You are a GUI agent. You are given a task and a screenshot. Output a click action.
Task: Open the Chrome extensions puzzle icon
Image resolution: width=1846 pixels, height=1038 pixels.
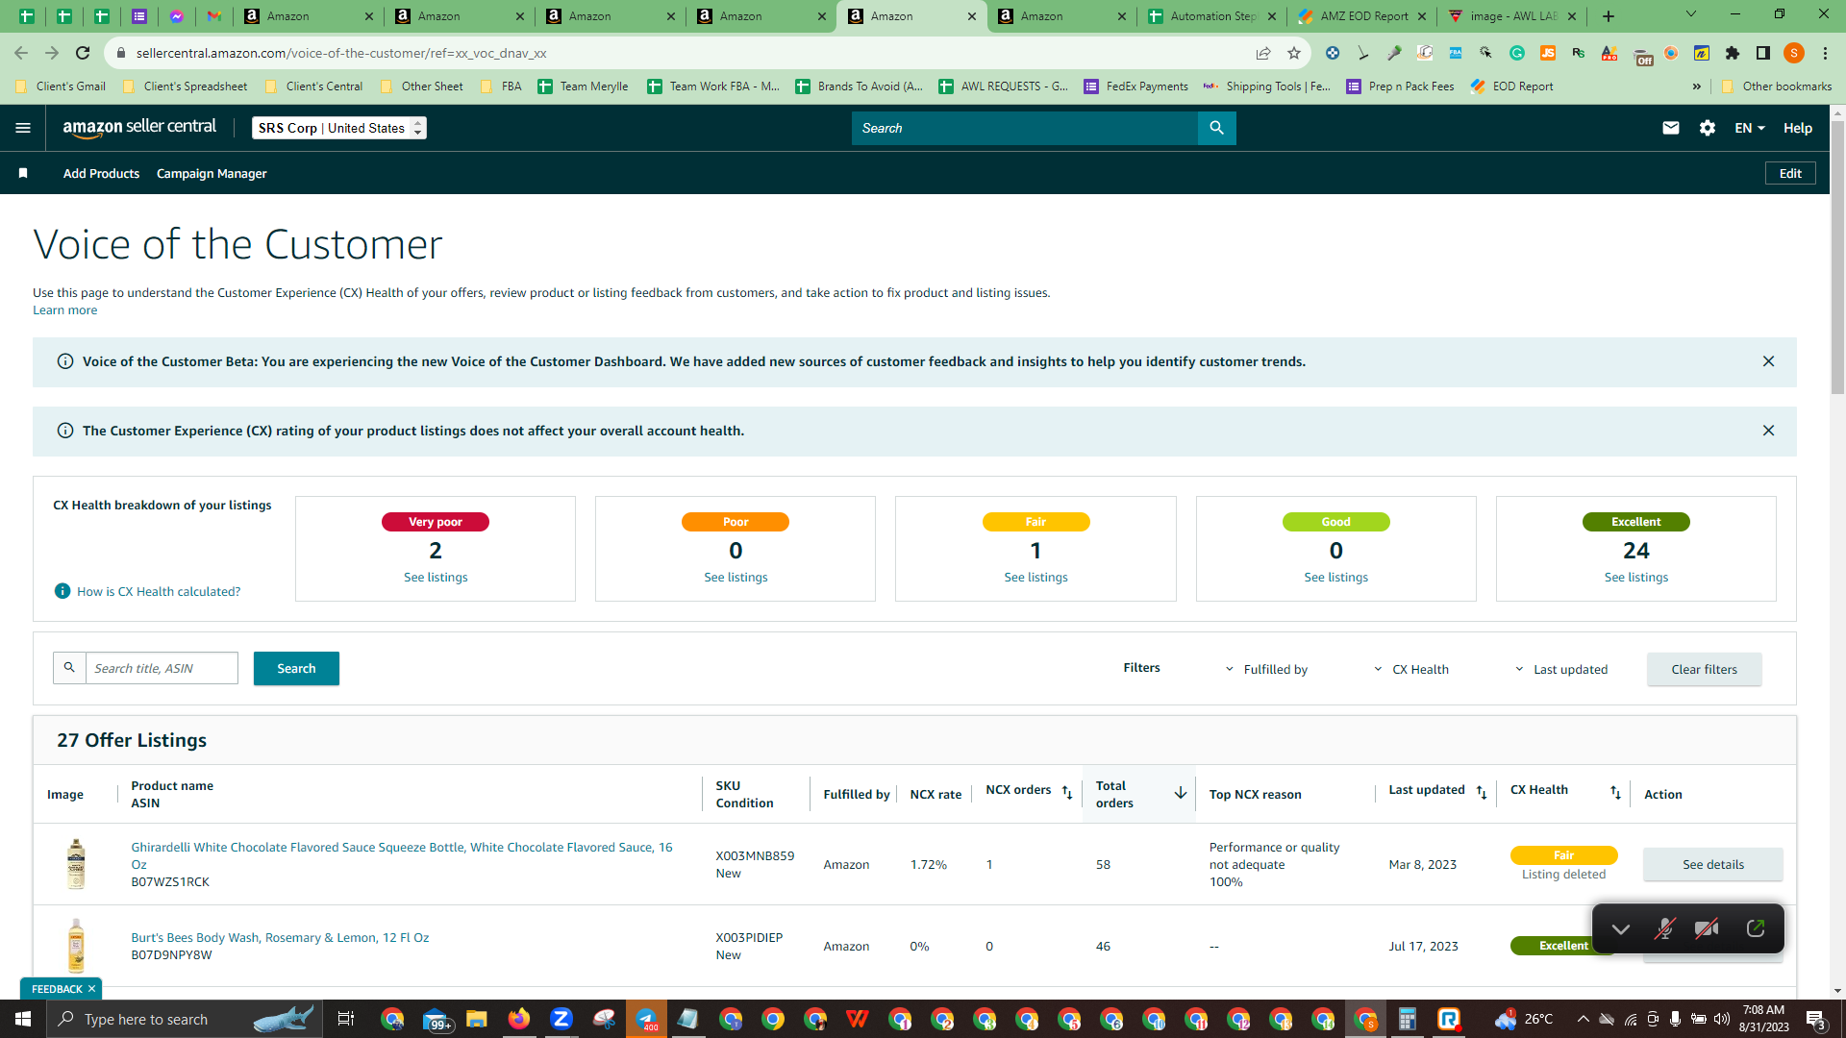(x=1733, y=53)
